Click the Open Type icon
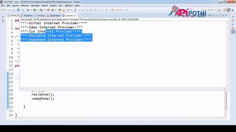Image resolution: width=236 pixels, height=132 pixels. pyautogui.click(x=60, y=10)
